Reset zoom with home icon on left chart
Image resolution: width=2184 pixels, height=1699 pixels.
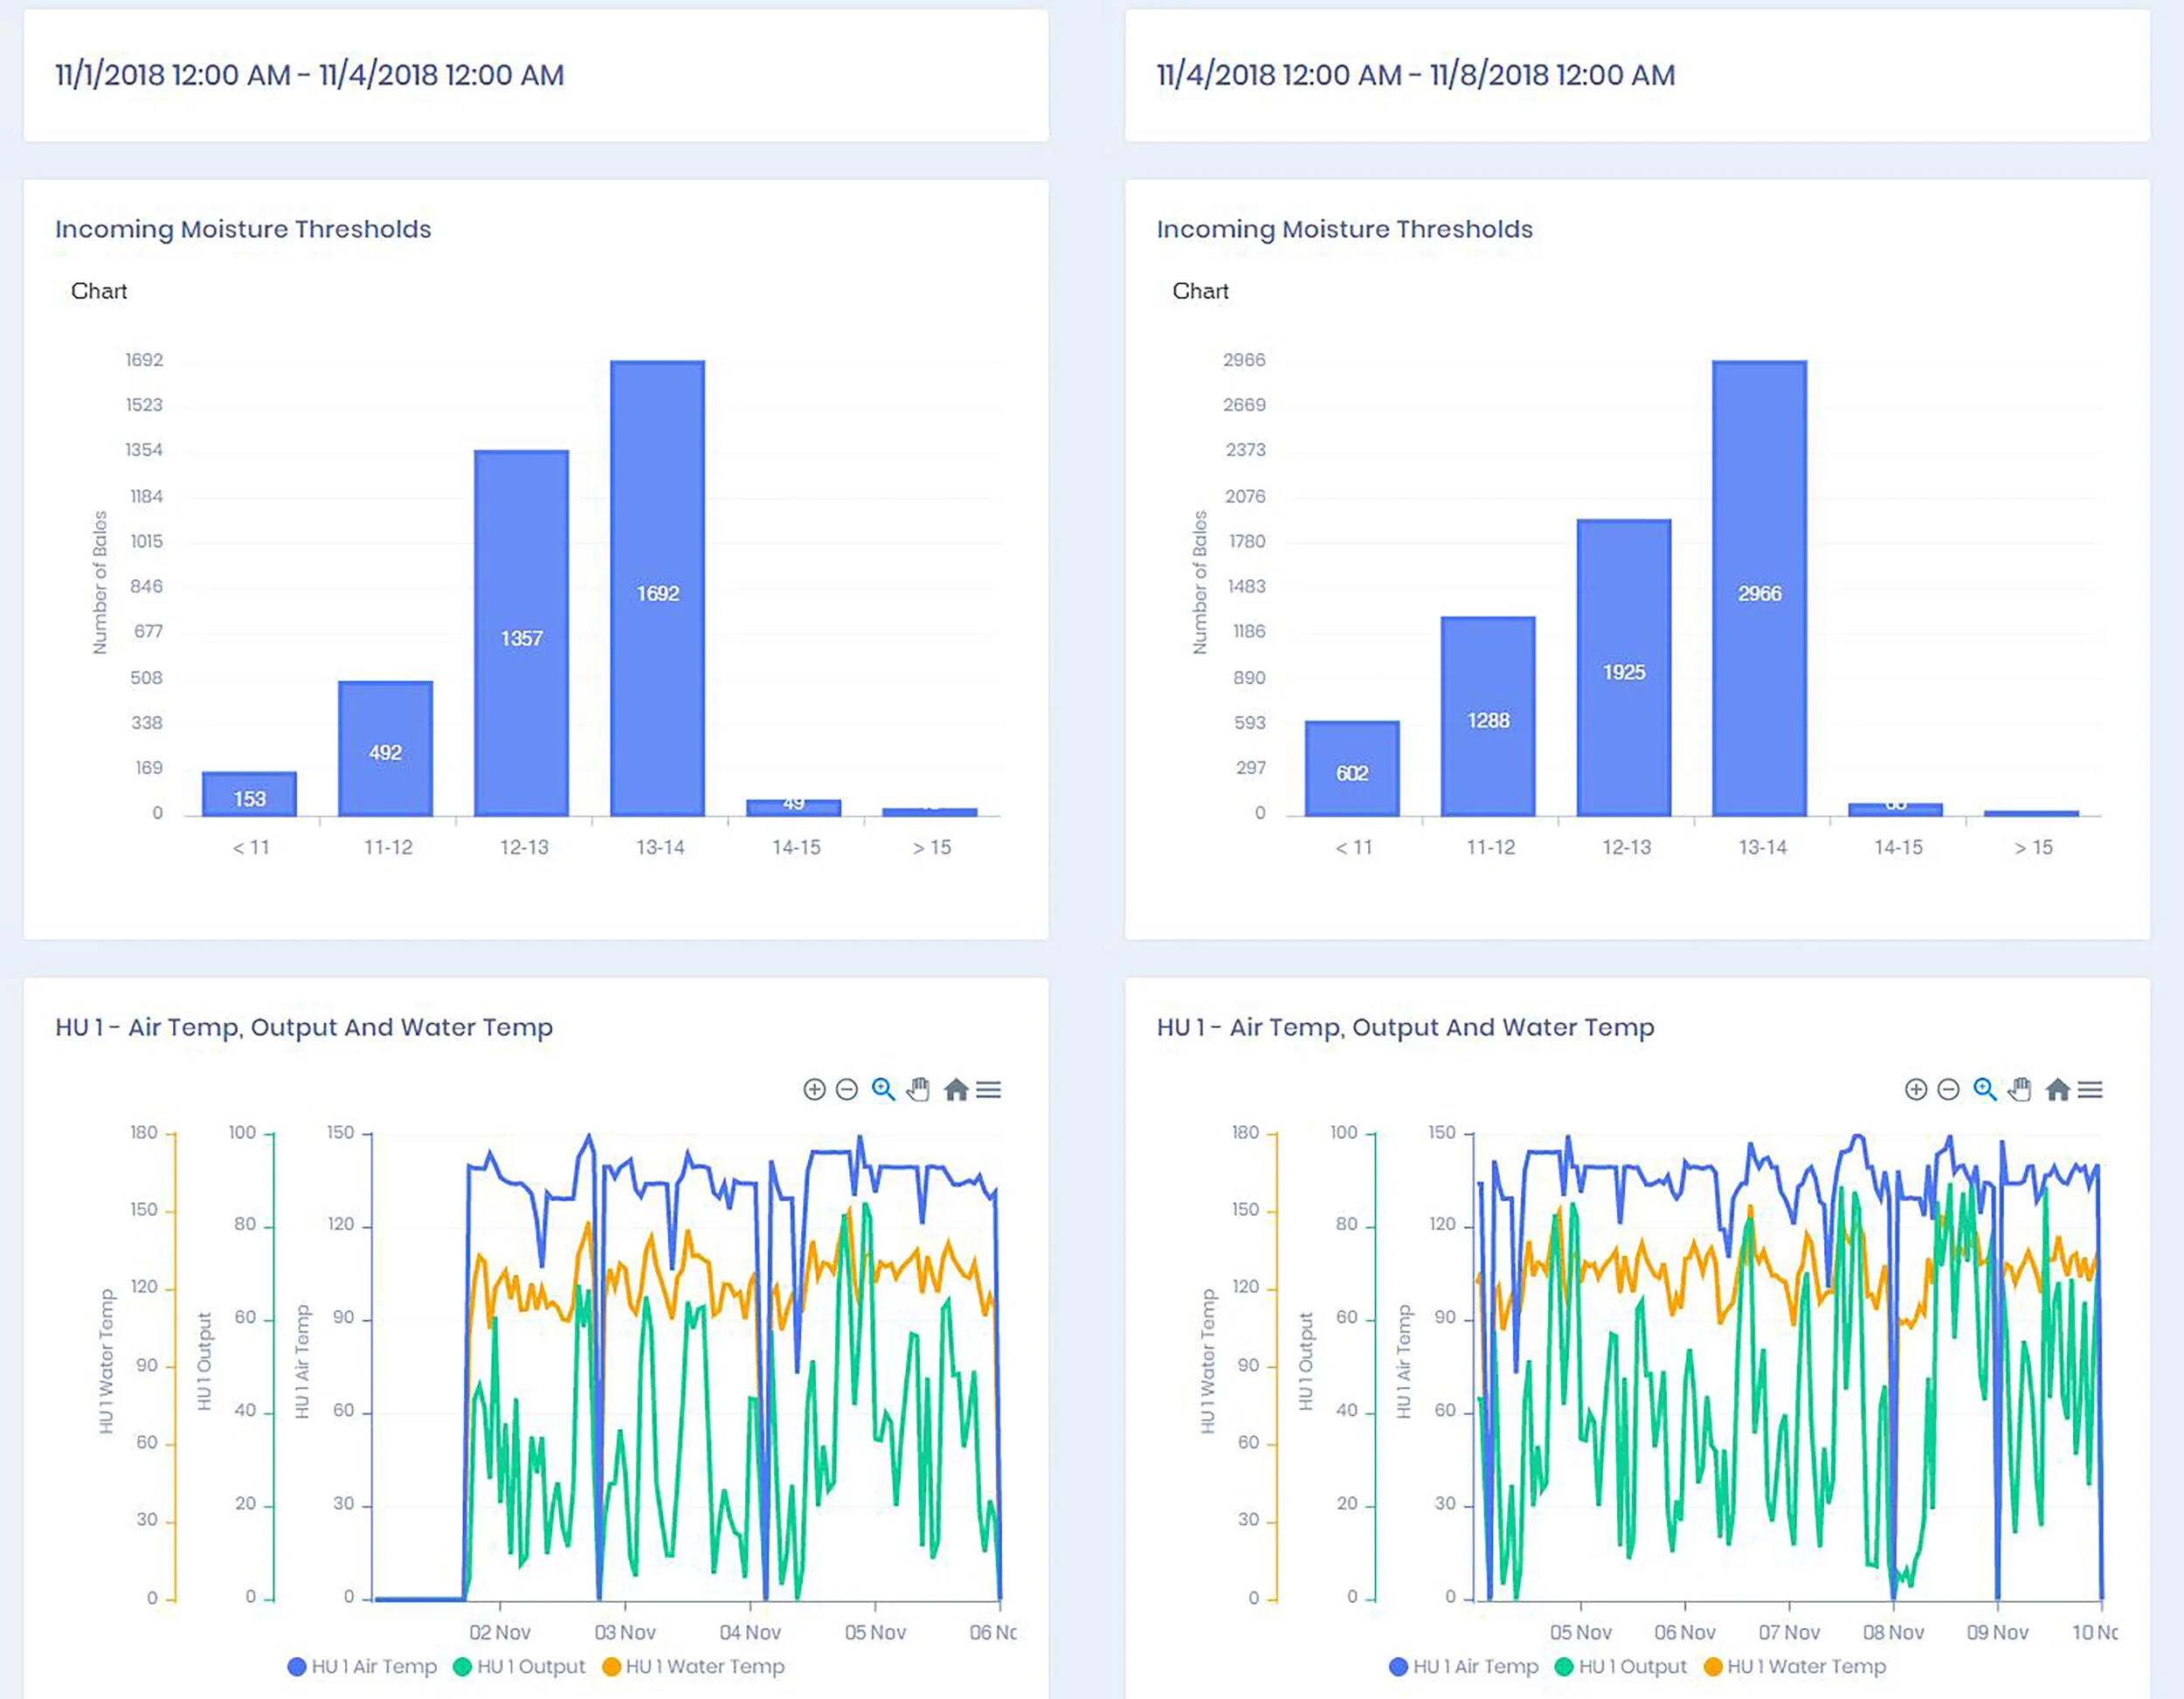pyautogui.click(x=955, y=1089)
